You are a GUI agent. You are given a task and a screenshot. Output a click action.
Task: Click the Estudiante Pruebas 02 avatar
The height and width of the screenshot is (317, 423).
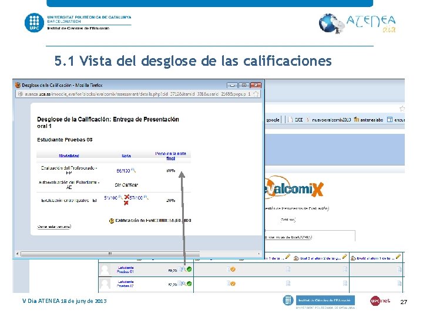(x=105, y=284)
